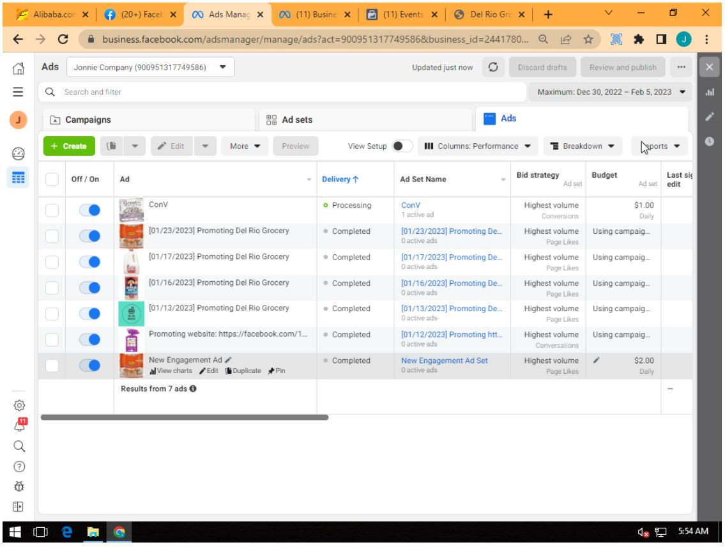Toggle the sidebar panel collapse icon

[18, 507]
